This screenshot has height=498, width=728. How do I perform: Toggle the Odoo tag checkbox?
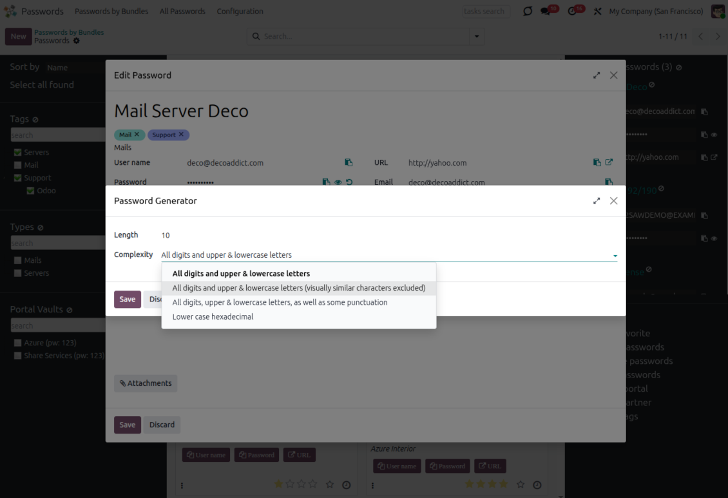pos(30,191)
